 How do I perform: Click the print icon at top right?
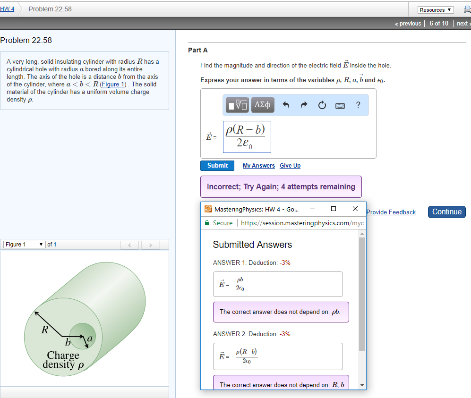464,10
